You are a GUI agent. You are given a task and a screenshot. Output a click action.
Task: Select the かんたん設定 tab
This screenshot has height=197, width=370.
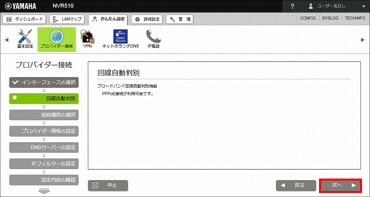(x=108, y=19)
